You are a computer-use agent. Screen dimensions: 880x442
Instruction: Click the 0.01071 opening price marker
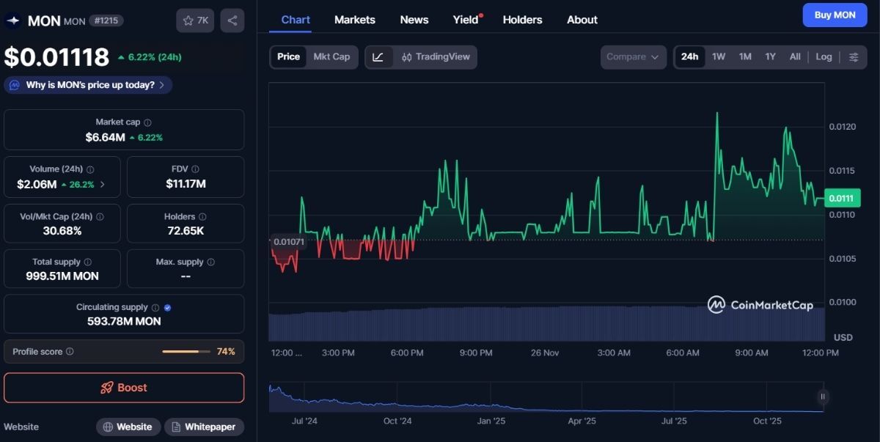click(x=288, y=241)
